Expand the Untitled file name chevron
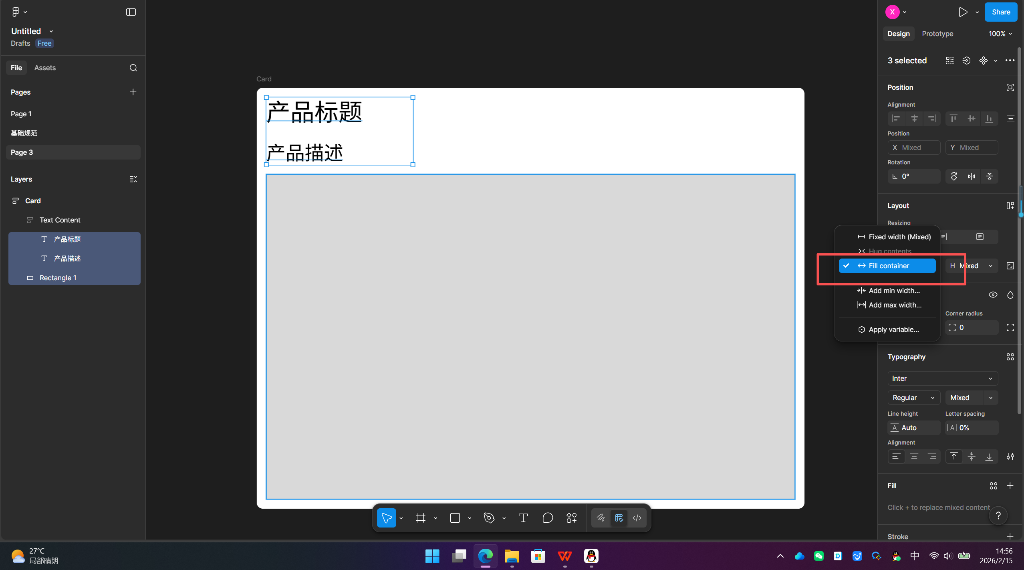 (51, 31)
